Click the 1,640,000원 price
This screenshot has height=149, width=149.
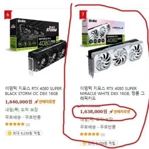[19, 102]
